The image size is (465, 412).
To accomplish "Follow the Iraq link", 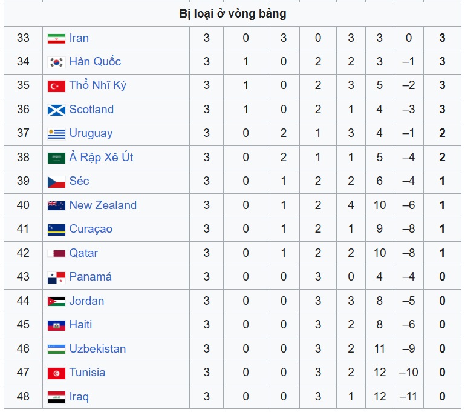I will [x=79, y=397].
